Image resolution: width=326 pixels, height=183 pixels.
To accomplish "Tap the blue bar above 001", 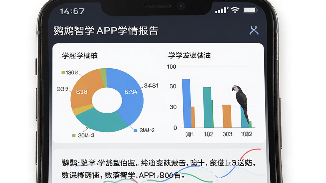I will pos(186,103).
